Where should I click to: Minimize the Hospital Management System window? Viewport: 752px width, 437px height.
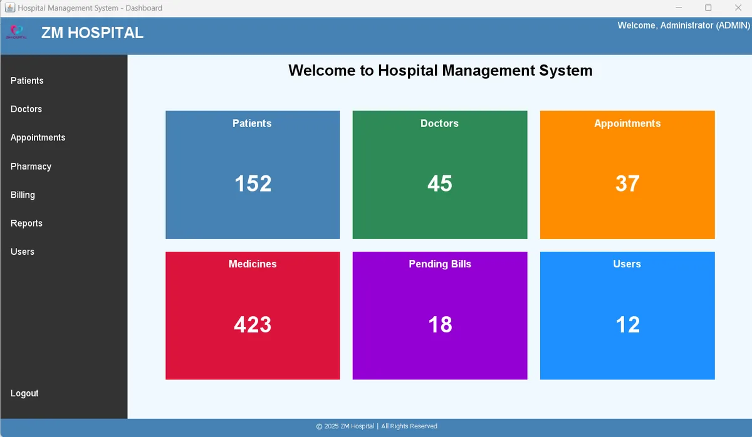679,8
